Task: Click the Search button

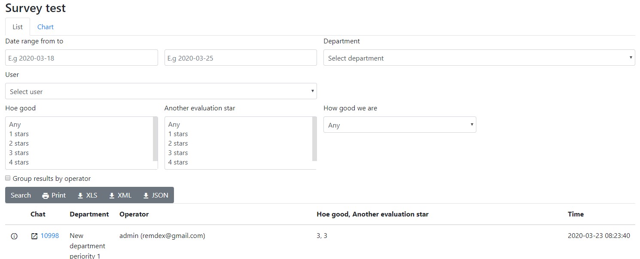Action: pyautogui.click(x=21, y=195)
